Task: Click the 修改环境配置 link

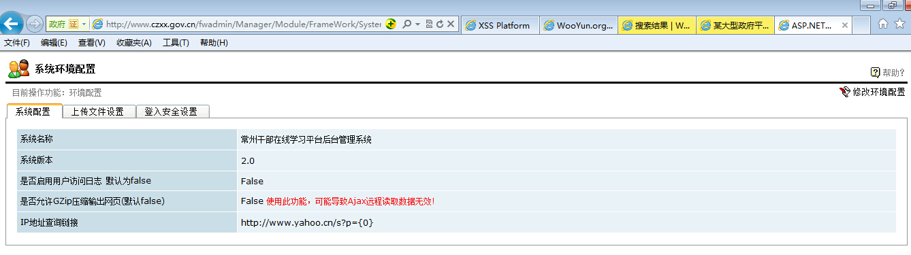Action: 879,92
